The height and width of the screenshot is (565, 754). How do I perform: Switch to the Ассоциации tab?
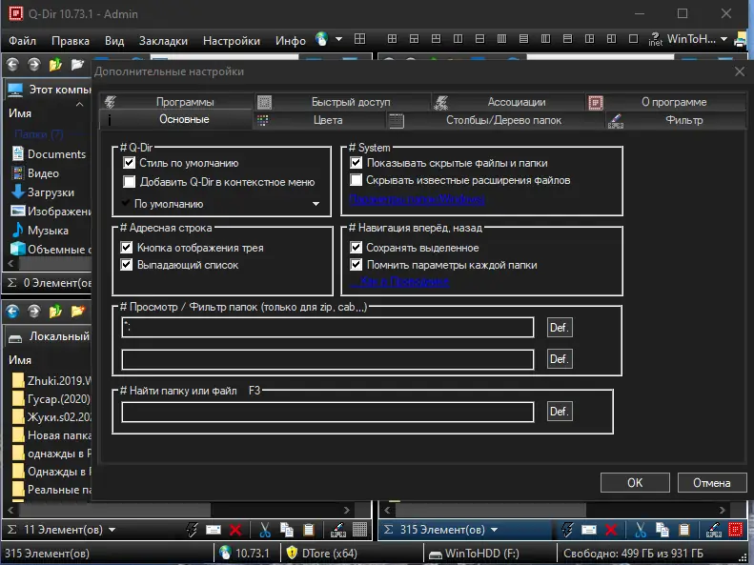pos(508,102)
